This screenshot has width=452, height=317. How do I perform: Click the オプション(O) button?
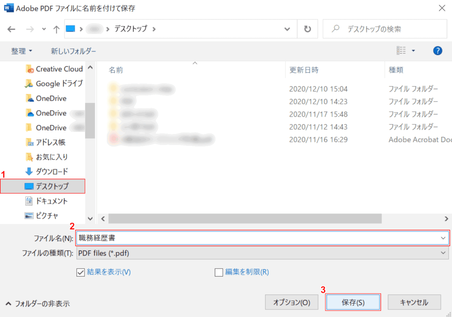pyautogui.click(x=292, y=302)
